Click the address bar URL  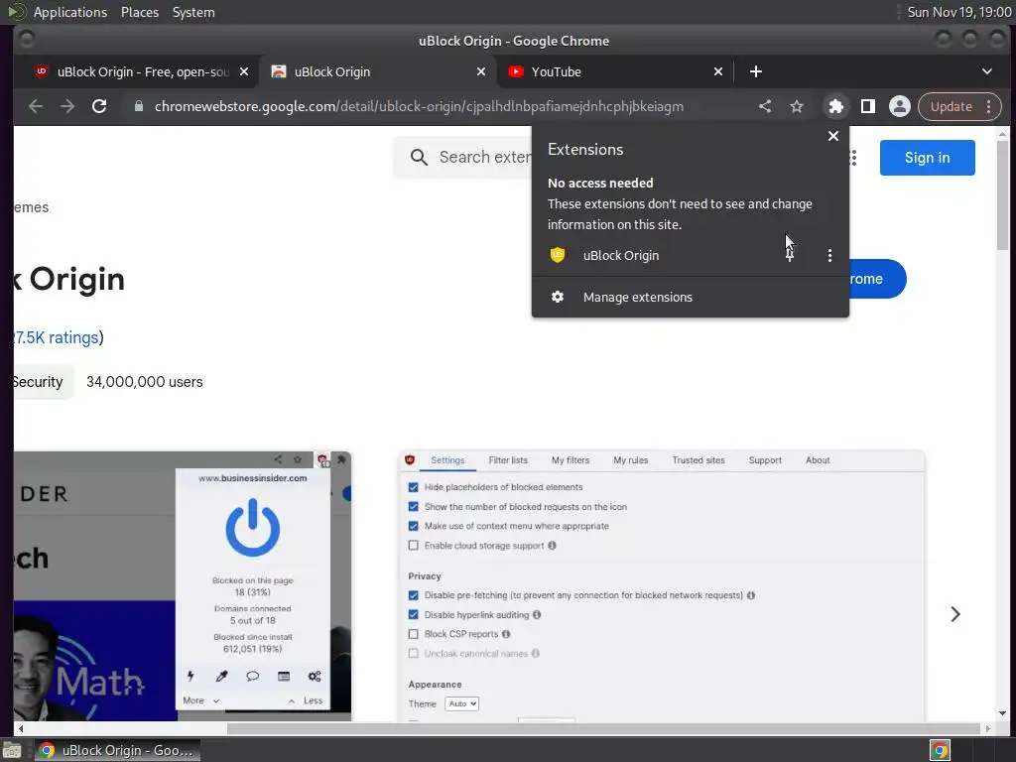click(x=419, y=107)
